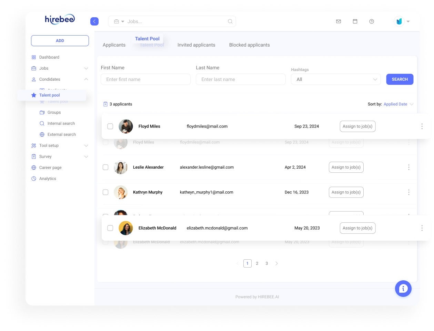
Task: Click the SEARCH button
Action: pos(400,79)
